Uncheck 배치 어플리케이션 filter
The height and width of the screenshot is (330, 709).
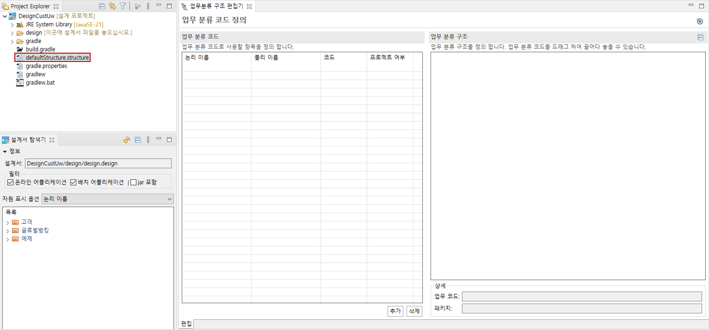pyautogui.click(x=73, y=182)
